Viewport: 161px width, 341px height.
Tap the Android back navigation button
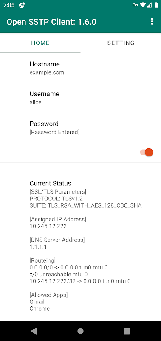pyautogui.click(x=34, y=331)
